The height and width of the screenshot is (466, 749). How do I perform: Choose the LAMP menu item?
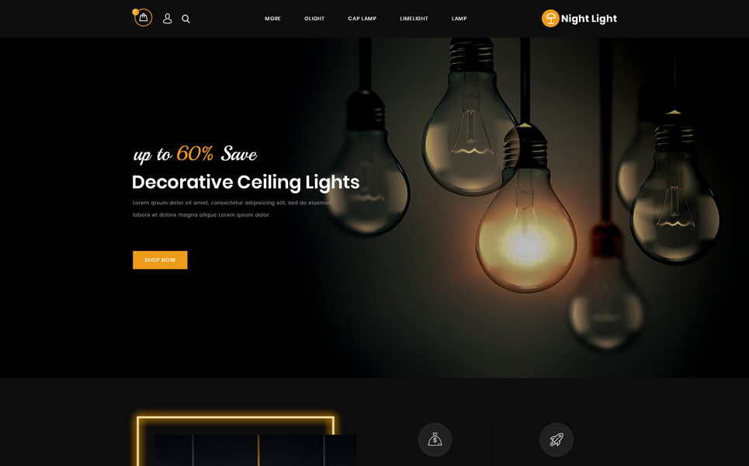[x=459, y=19]
